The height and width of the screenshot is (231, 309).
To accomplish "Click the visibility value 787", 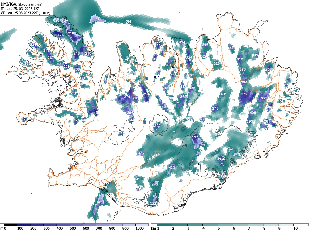I will (191, 75).
